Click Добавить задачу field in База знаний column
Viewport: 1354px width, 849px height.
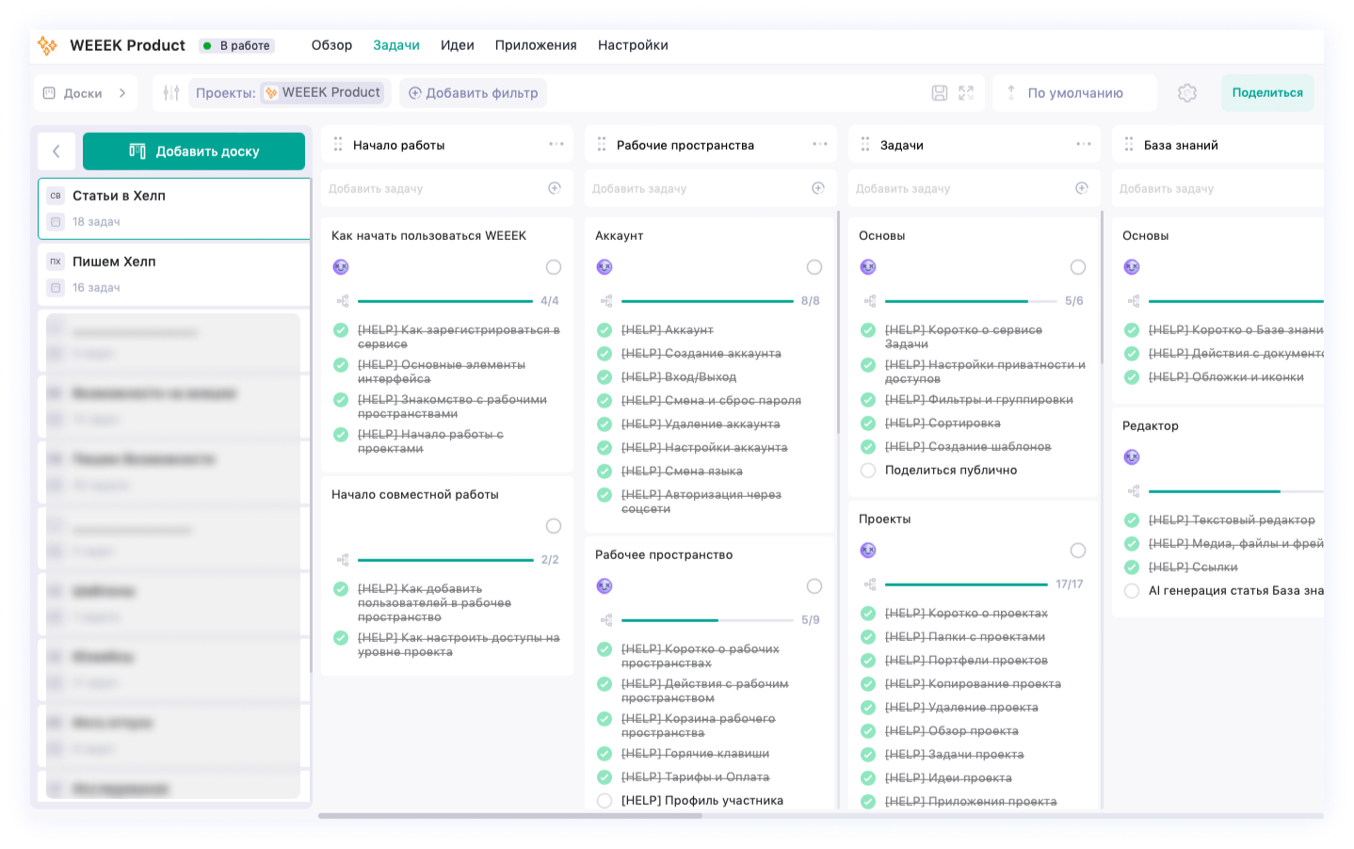point(1217,188)
